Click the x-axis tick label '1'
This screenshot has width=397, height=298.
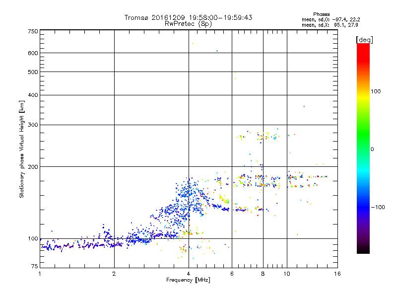[40, 274]
